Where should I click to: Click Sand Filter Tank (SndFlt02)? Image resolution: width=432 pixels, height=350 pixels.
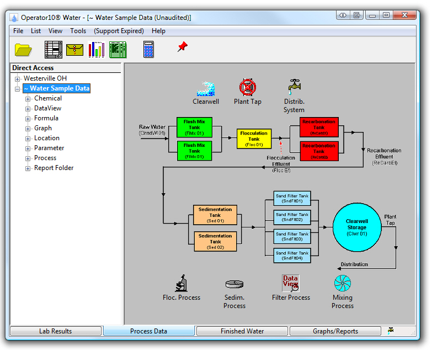[292, 217]
